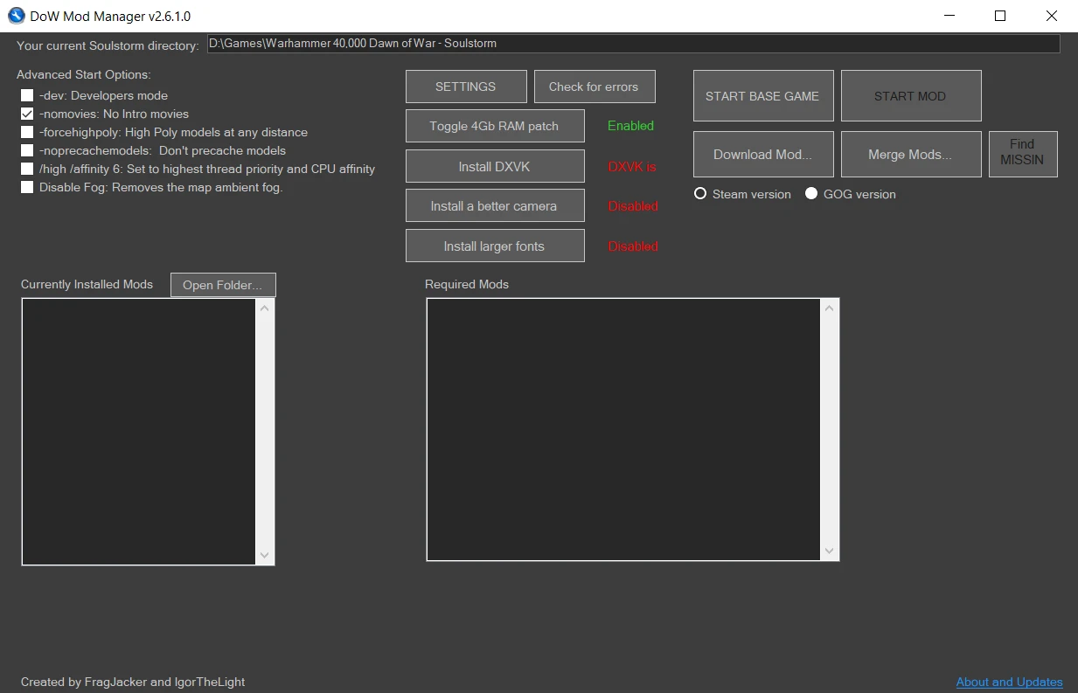This screenshot has height=693, width=1078.
Task: Click the Find MISSIN button
Action: point(1023,155)
